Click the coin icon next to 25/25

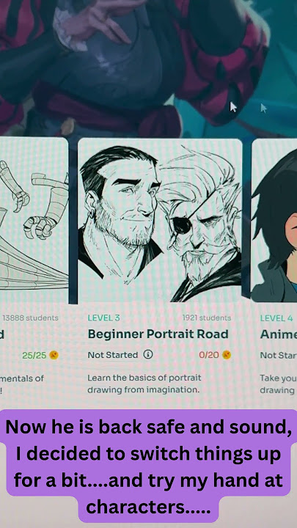[x=54, y=355]
